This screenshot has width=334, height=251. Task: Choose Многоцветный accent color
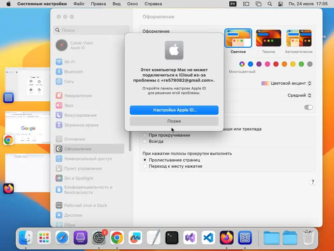242,64
